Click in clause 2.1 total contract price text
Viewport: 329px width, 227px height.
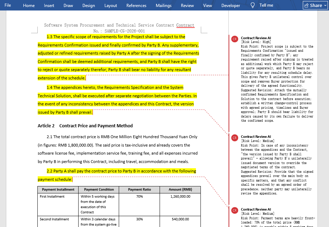click(x=117, y=149)
